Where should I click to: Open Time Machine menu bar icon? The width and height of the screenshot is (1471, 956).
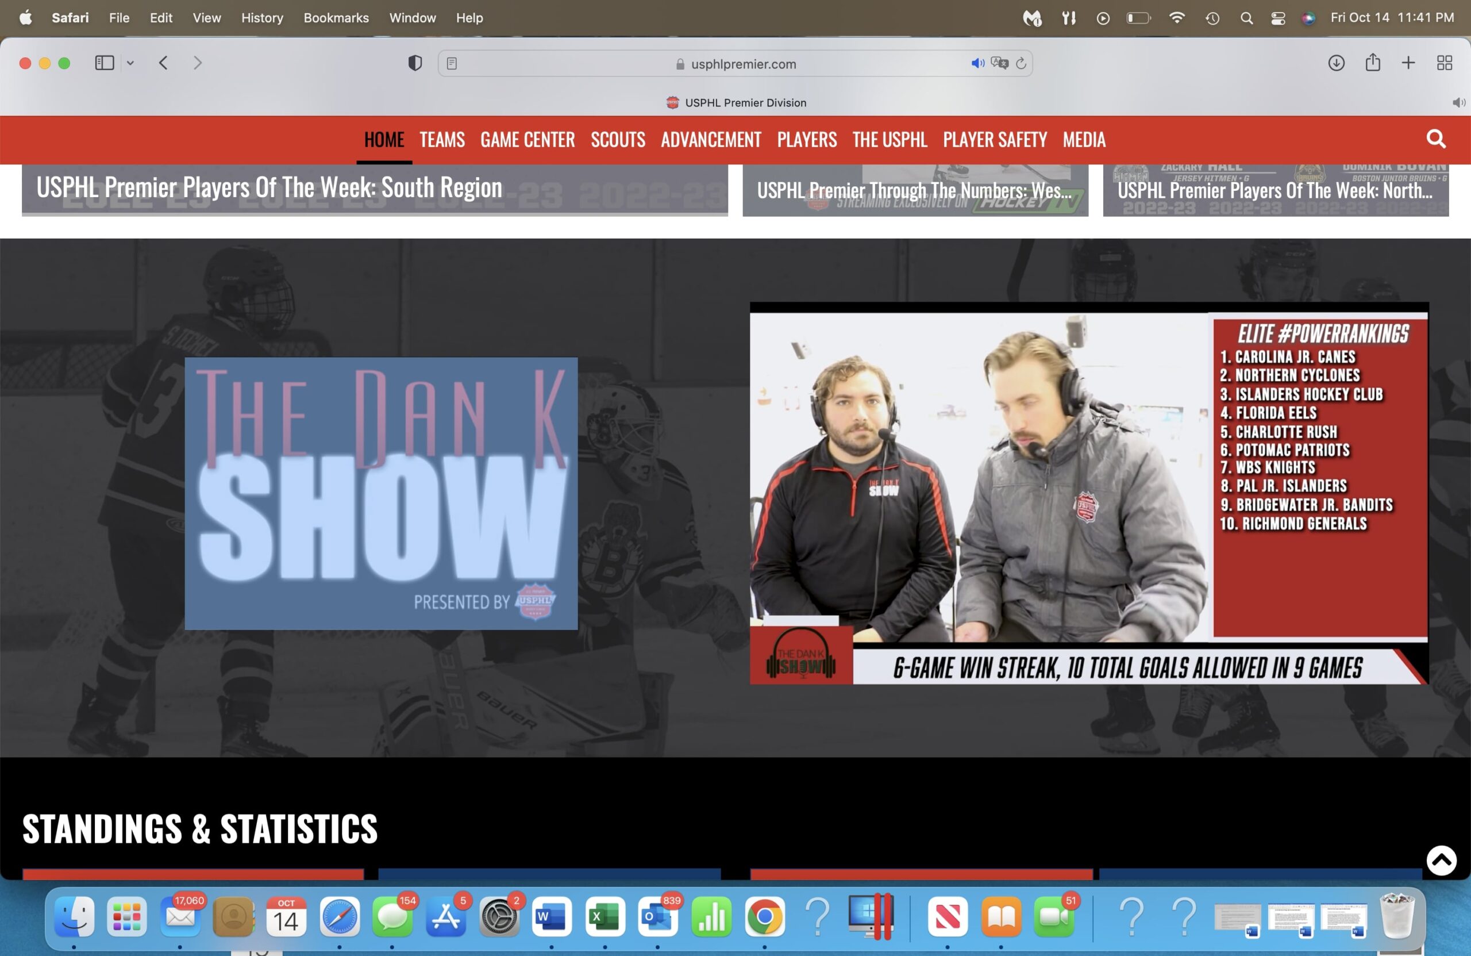tap(1212, 18)
